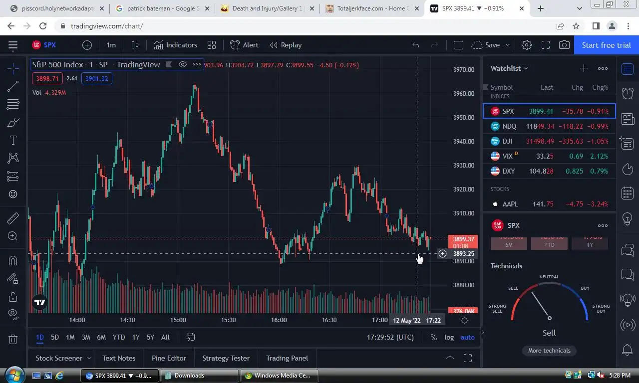Open the chart patterns tool
This screenshot has width=639, height=383.
(13, 158)
